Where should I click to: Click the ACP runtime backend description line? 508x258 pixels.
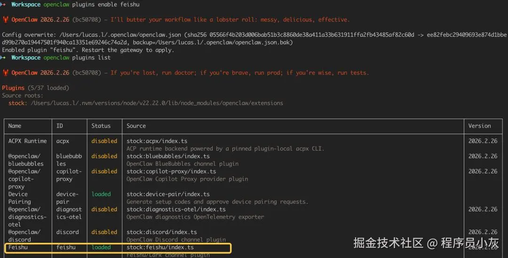(x=225, y=148)
